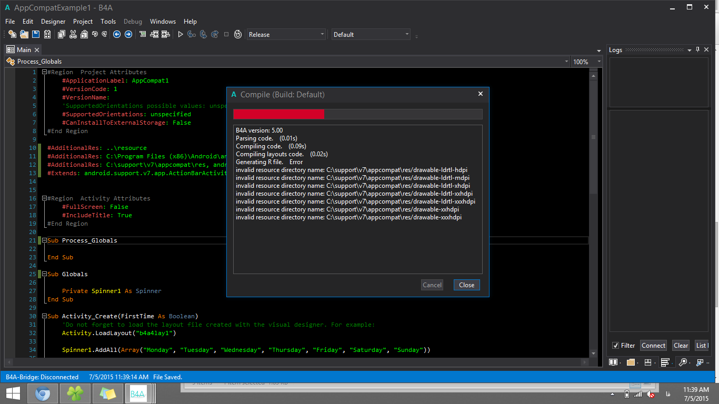Click the Restart circular icon in the toolbar
719x404 pixels.
[x=238, y=34]
